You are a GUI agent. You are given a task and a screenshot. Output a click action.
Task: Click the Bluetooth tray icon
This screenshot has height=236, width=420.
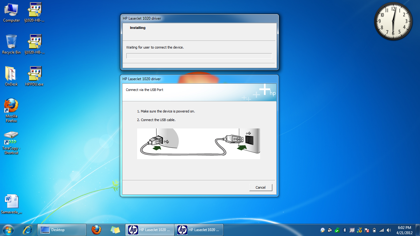(x=345, y=230)
